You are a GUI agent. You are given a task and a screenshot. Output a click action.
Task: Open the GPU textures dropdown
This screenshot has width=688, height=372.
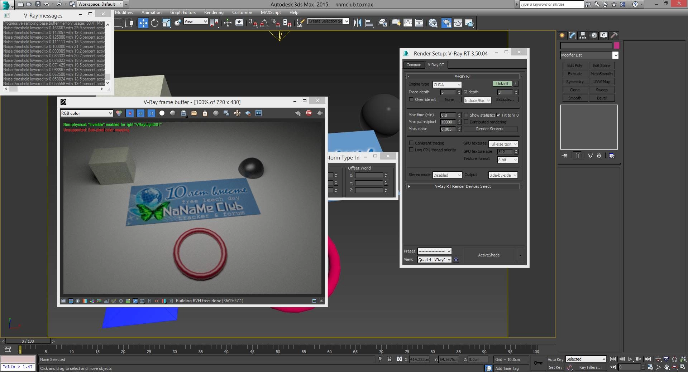(503, 144)
